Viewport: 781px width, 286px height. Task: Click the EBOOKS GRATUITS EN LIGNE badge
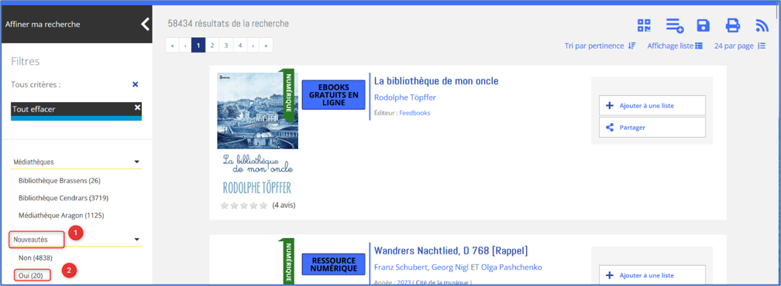(334, 95)
